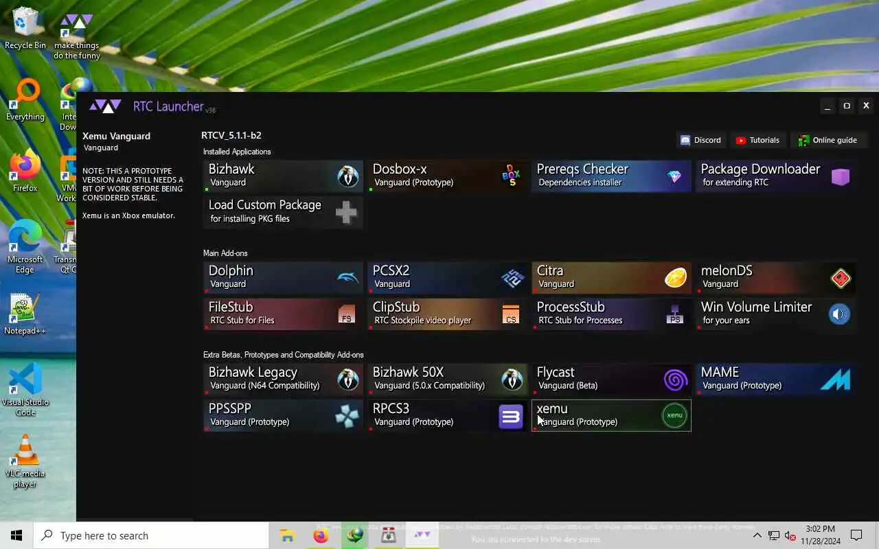Click the Citra orange slice icon
This screenshot has height=549, width=879.
(676, 278)
